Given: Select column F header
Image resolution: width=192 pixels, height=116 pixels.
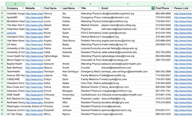Looking at the screenshot, I should [x=128, y=4].
